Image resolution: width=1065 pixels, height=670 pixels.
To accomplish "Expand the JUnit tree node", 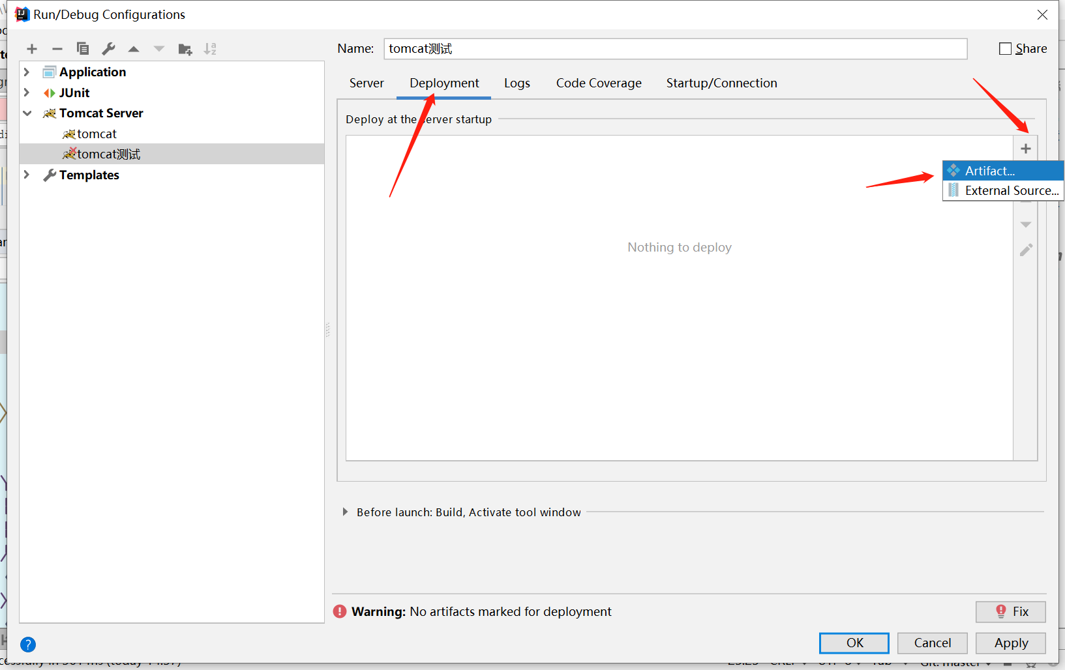I will pyautogui.click(x=27, y=93).
